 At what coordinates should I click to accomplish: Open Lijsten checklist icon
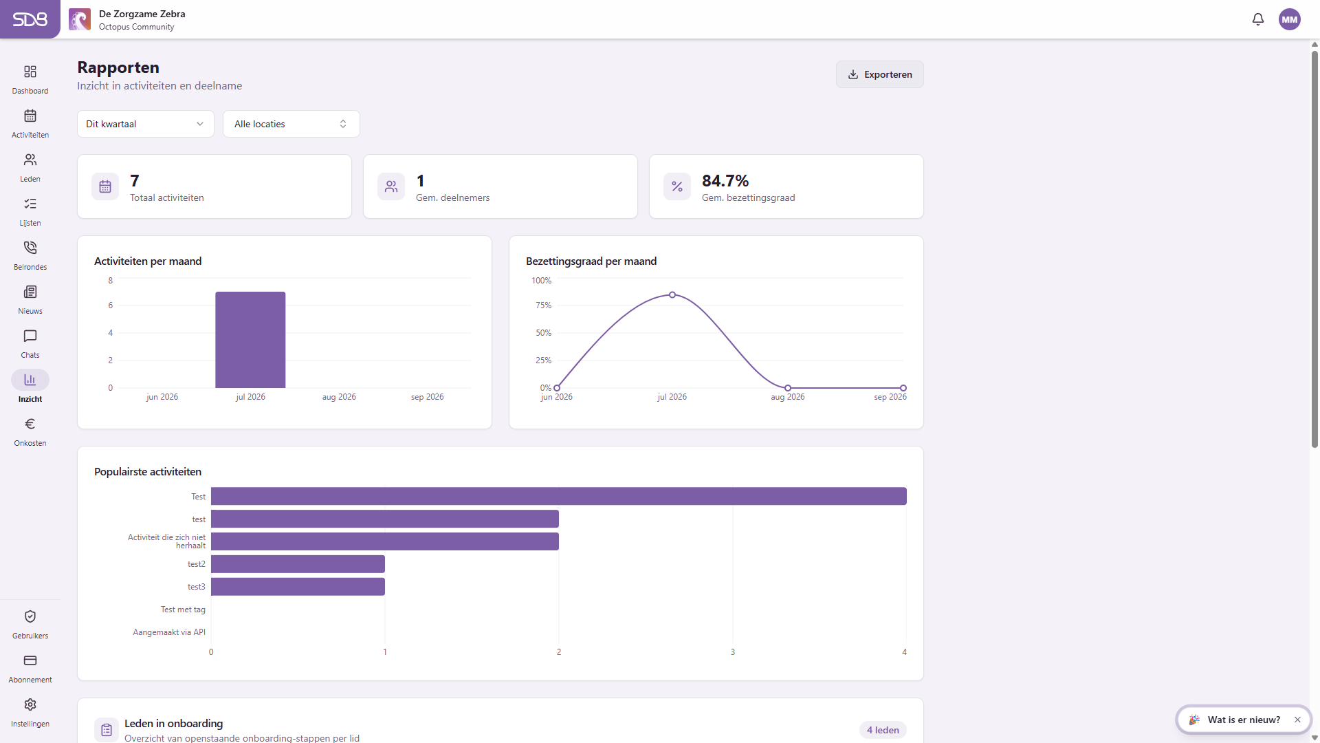(30, 204)
